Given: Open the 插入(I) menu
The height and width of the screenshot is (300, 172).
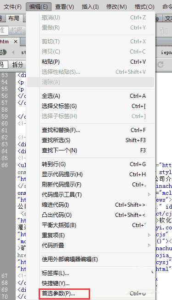Looking at the screenshot, I should click(90, 7).
